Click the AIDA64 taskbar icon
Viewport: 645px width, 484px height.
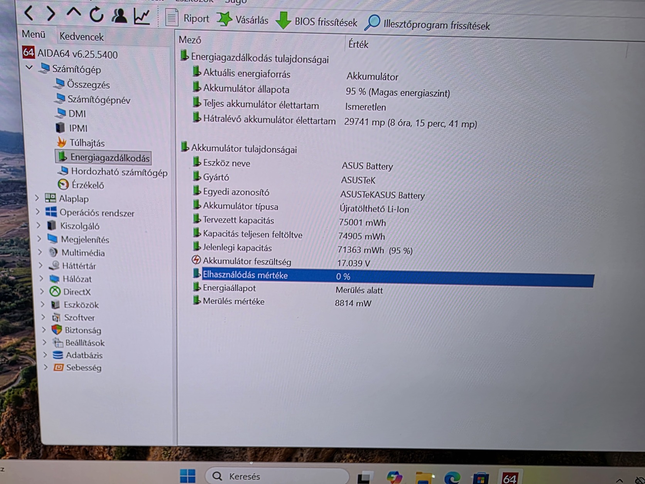[x=510, y=478]
